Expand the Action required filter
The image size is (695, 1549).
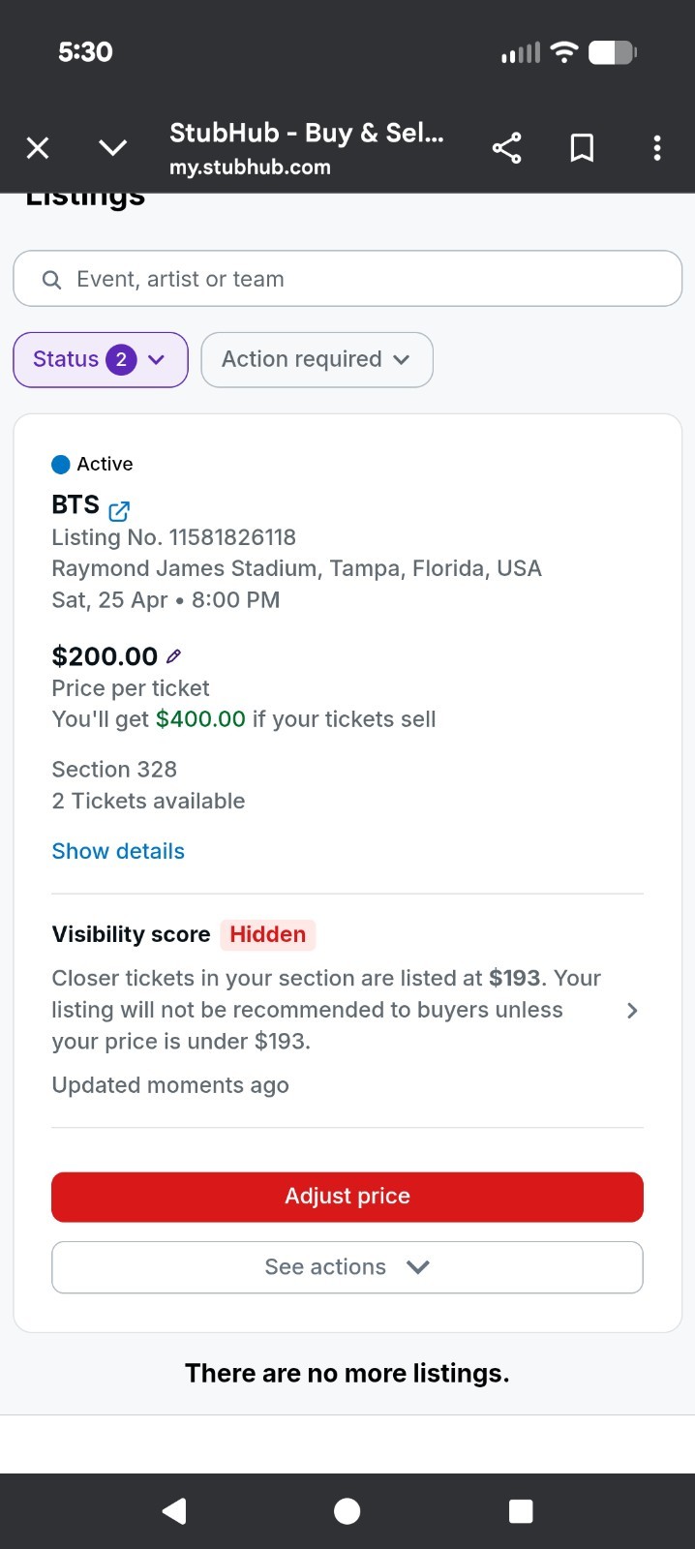pos(317,359)
